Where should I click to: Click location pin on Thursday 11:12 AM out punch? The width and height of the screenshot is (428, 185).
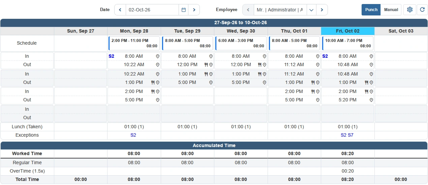pyautogui.click(x=318, y=65)
